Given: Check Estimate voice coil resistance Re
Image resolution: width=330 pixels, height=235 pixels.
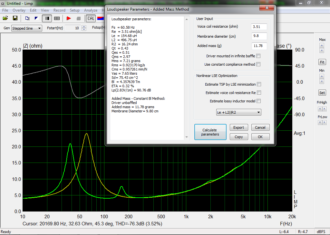Looking at the screenshot, I should coord(259,93).
